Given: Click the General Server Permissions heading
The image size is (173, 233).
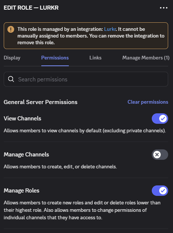Looking at the screenshot, I should click(41, 102).
